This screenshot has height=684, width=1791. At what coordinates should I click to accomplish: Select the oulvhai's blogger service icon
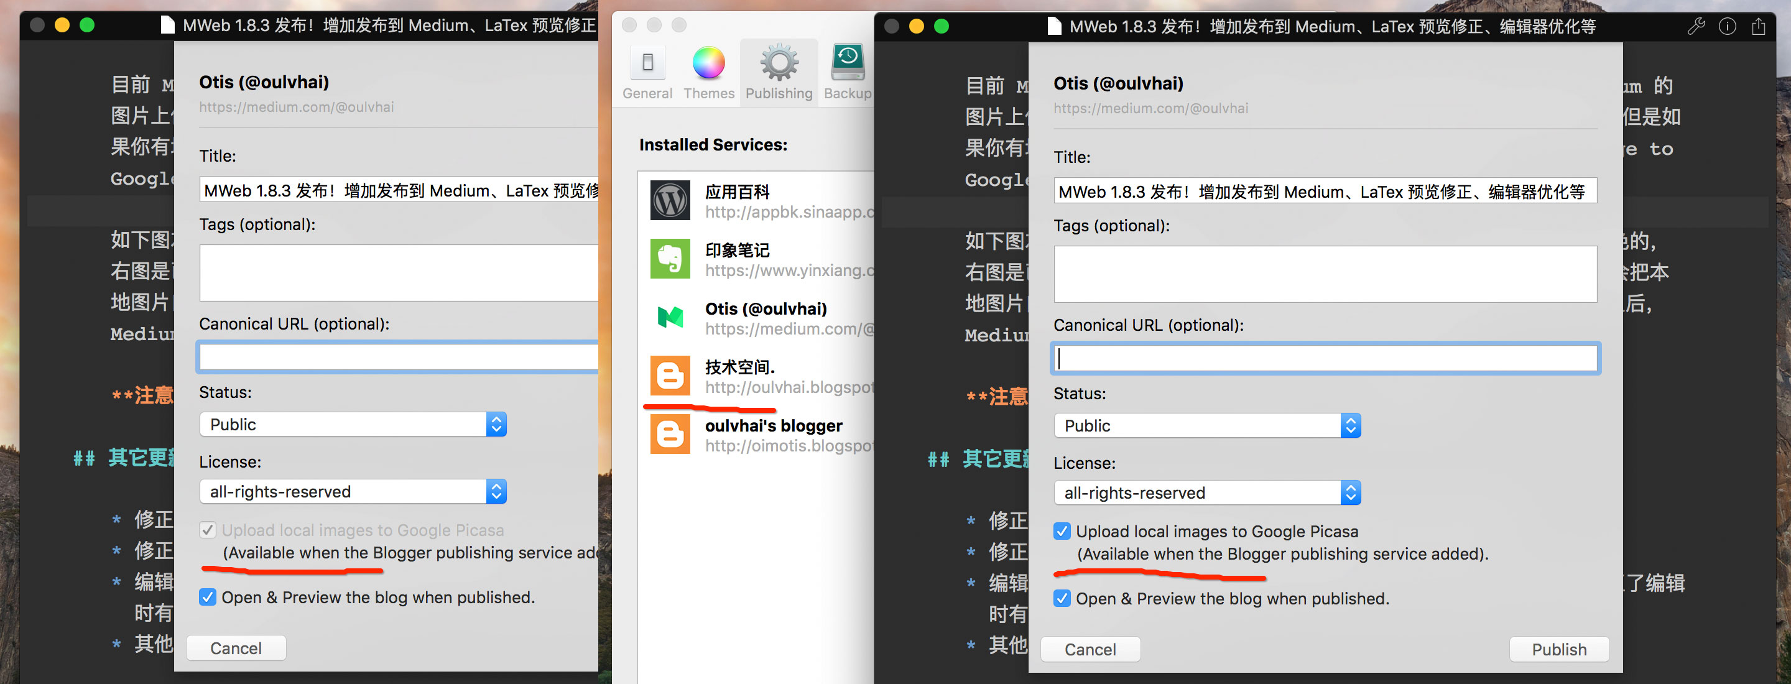point(670,434)
